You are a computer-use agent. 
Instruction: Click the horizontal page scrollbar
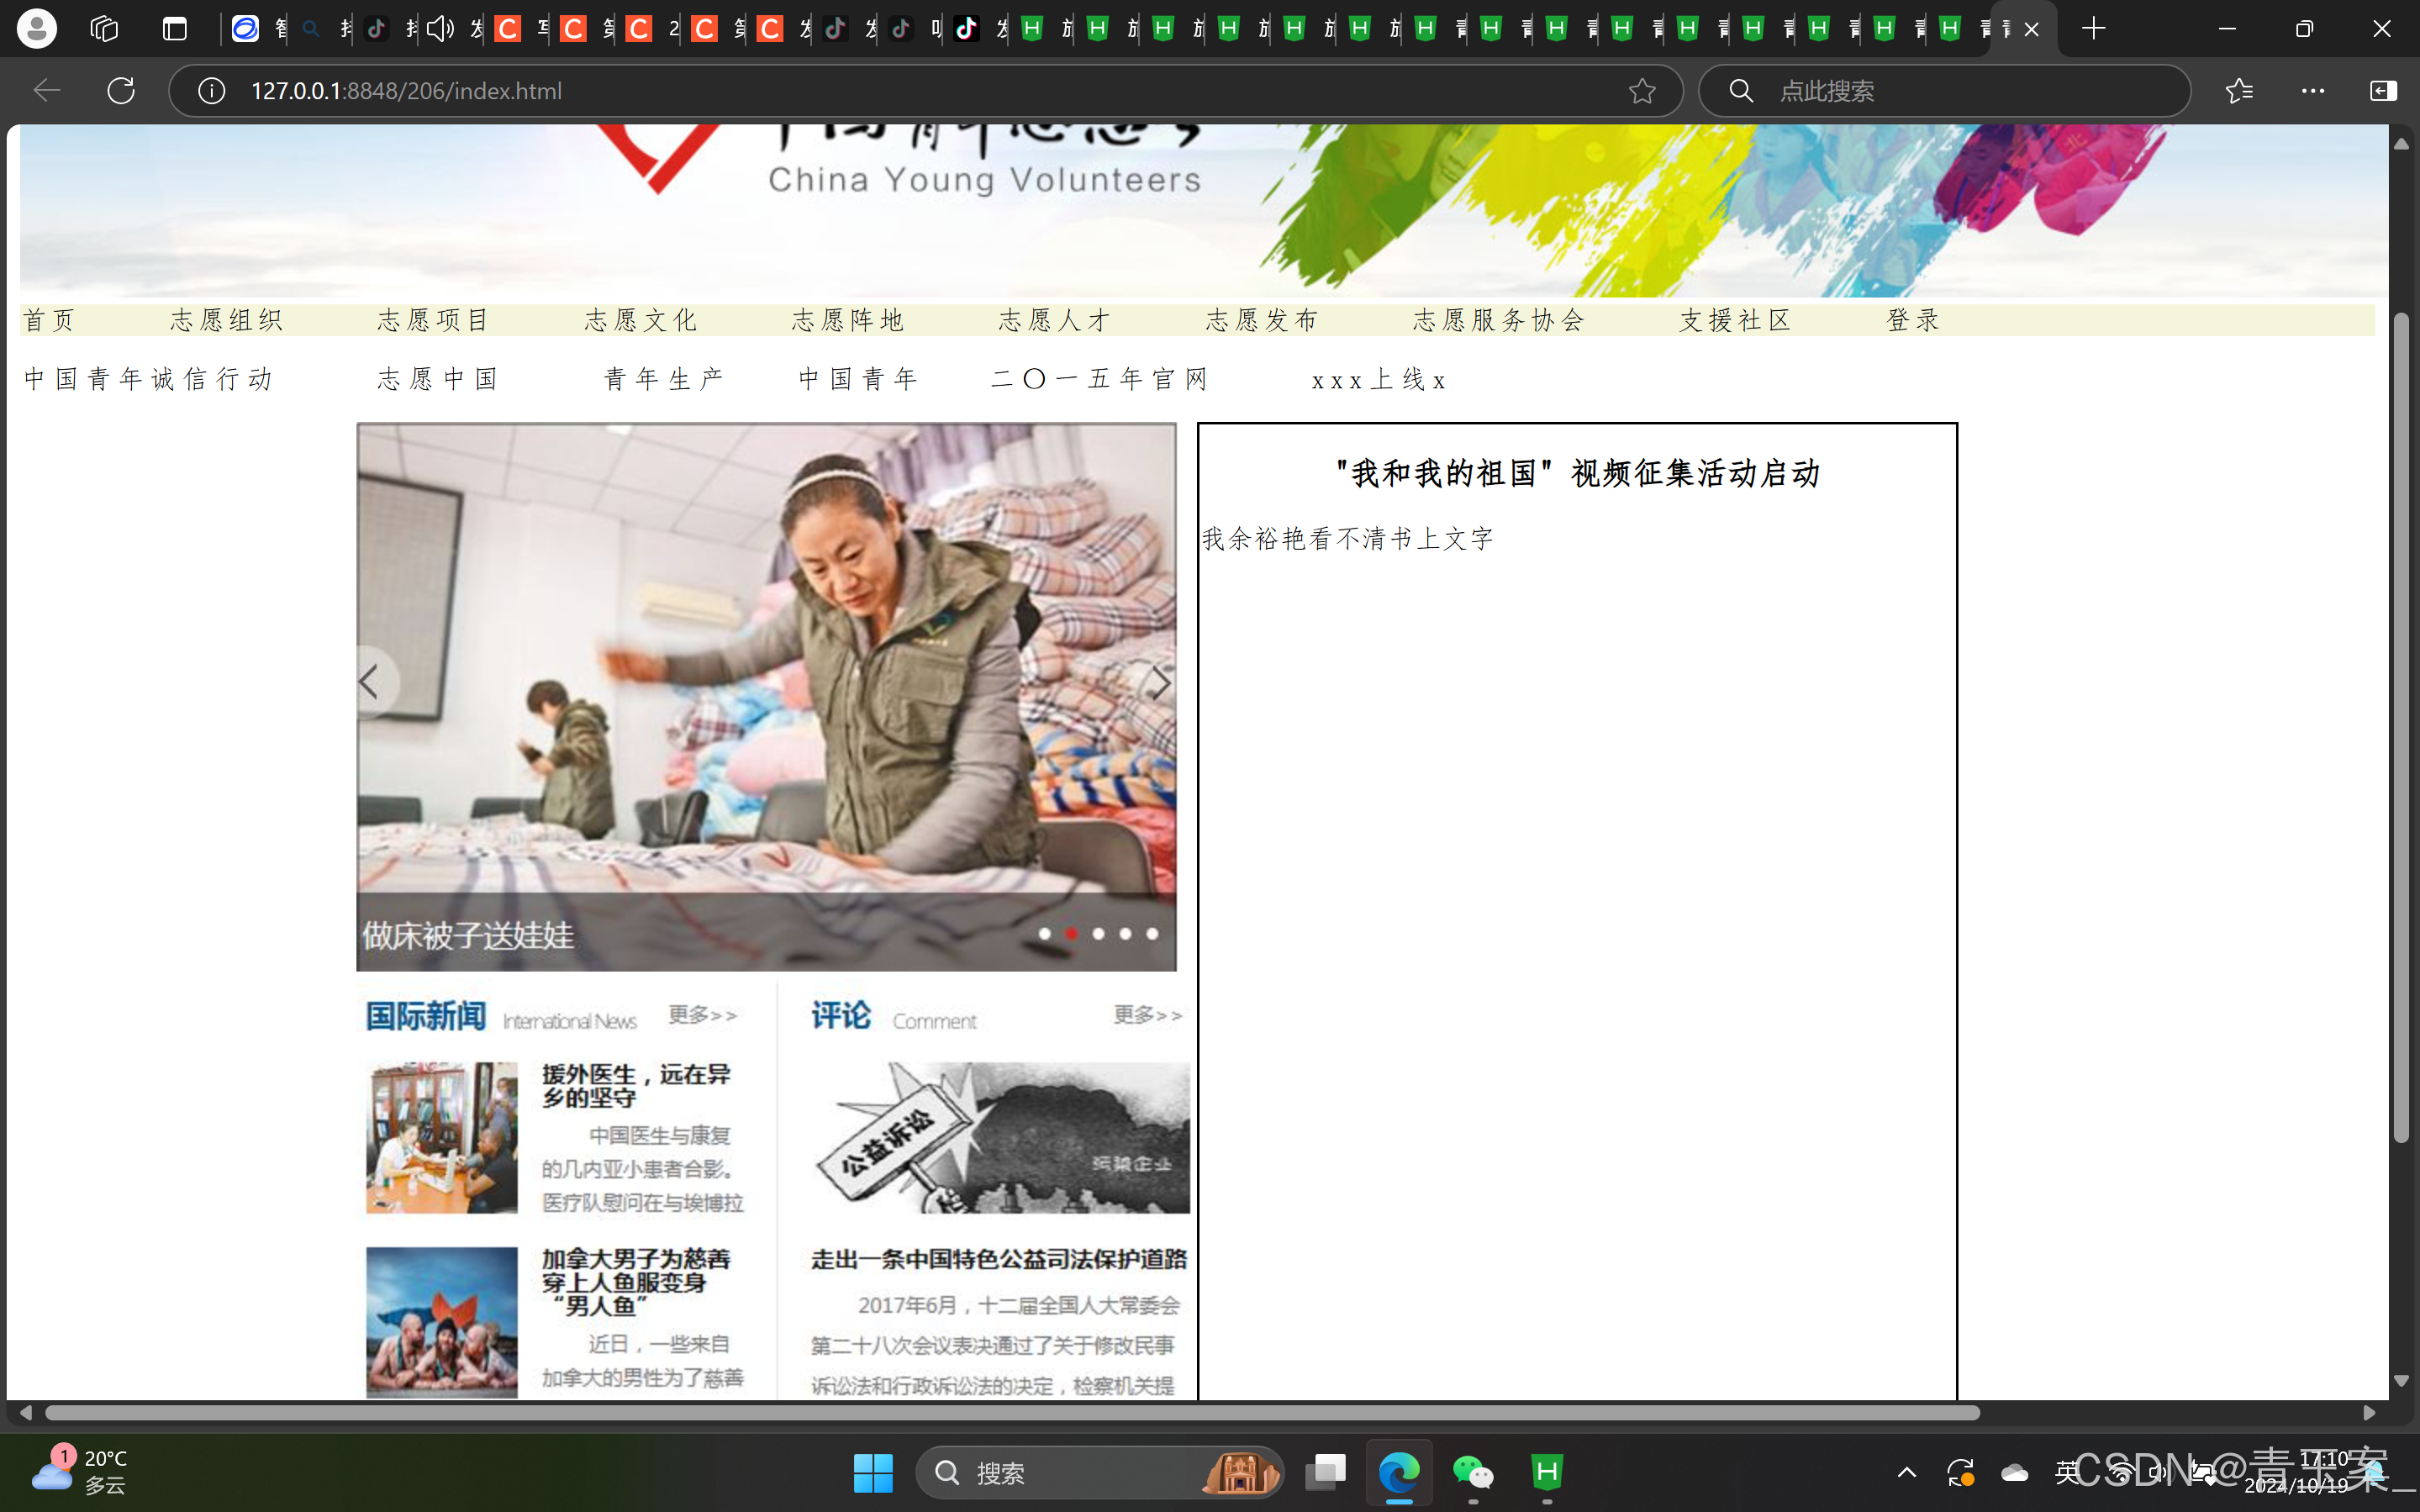[1010, 1412]
